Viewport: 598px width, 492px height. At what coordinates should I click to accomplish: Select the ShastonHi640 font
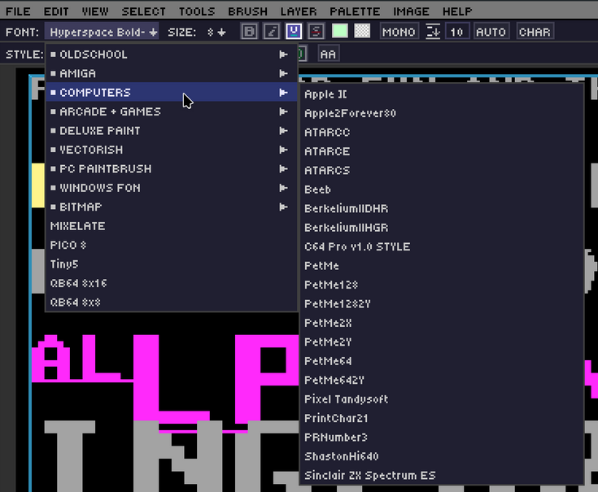(442, 456)
